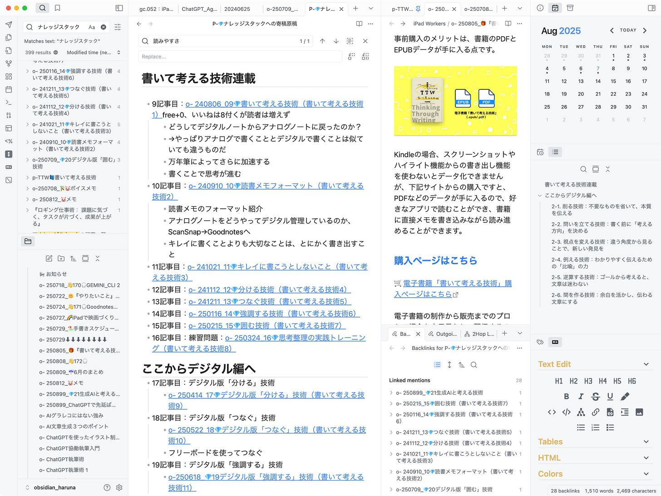Open the archive box icon in right sidebar
Viewport: 661px width, 496px height.
click(x=570, y=8)
